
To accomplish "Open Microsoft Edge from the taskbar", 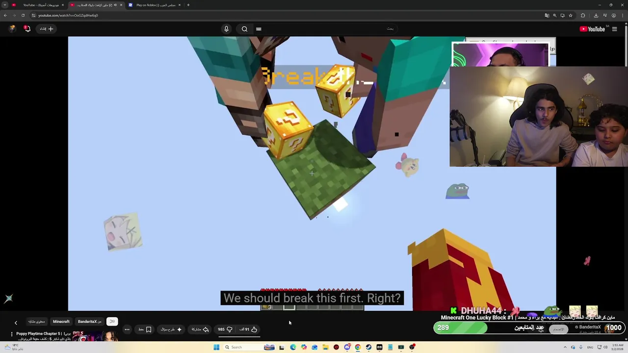I will click(x=293, y=347).
